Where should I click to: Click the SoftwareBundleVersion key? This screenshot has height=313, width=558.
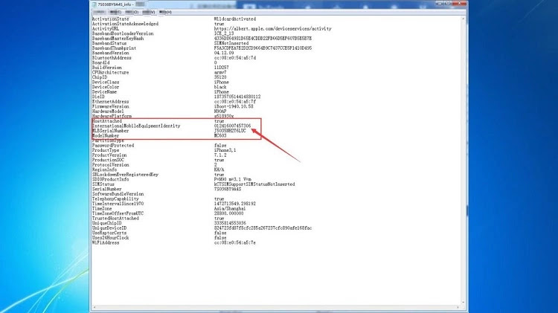point(118,194)
